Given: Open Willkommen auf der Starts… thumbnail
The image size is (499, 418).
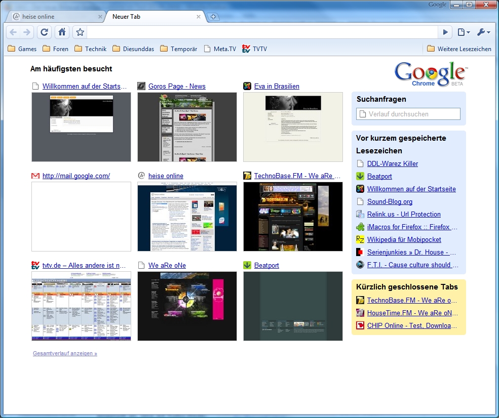Looking at the screenshot, I should pos(81,127).
